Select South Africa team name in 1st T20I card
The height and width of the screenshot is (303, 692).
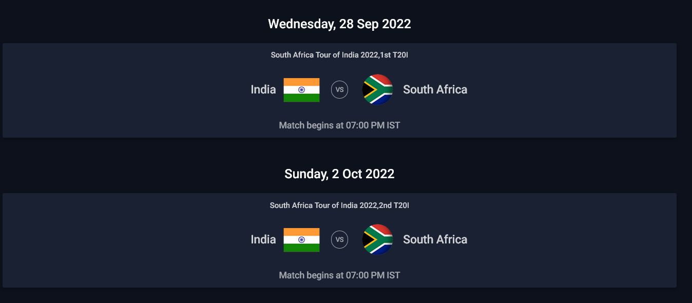(x=435, y=90)
